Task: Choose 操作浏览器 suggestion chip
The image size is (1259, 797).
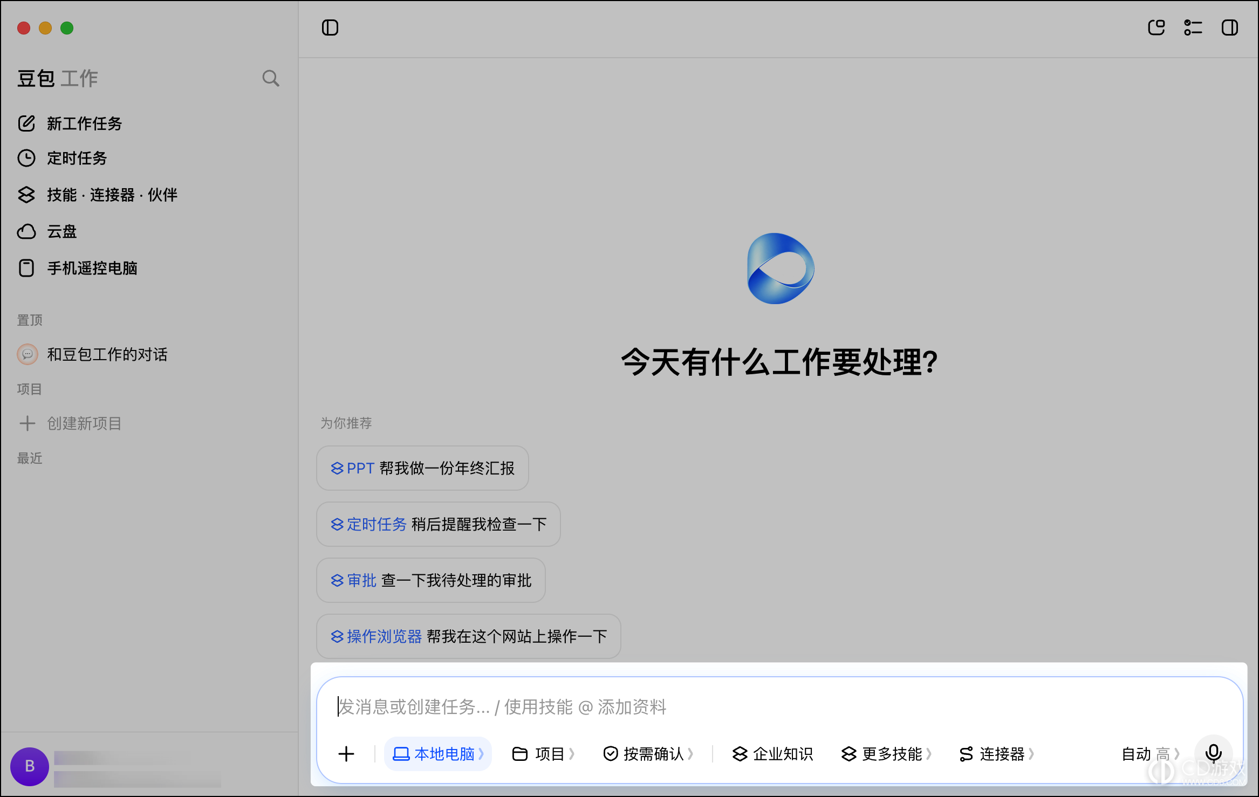Action: (x=469, y=636)
